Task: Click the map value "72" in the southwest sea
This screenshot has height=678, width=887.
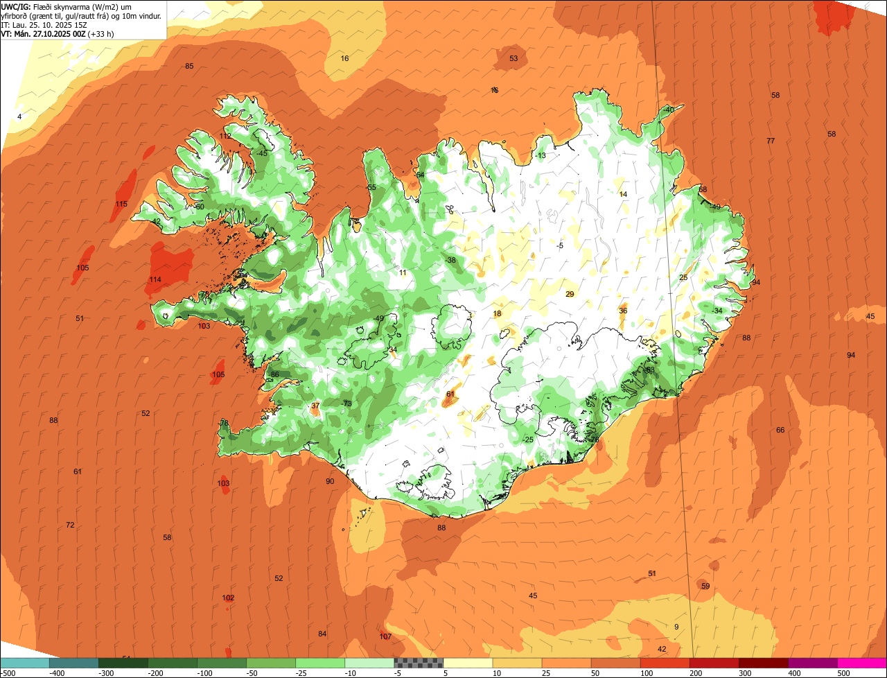Action: click(70, 525)
